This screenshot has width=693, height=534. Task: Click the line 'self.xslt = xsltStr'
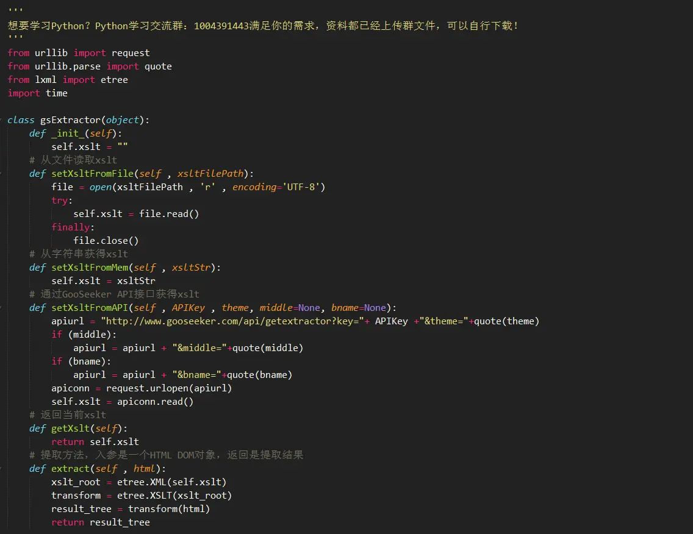click(x=104, y=281)
